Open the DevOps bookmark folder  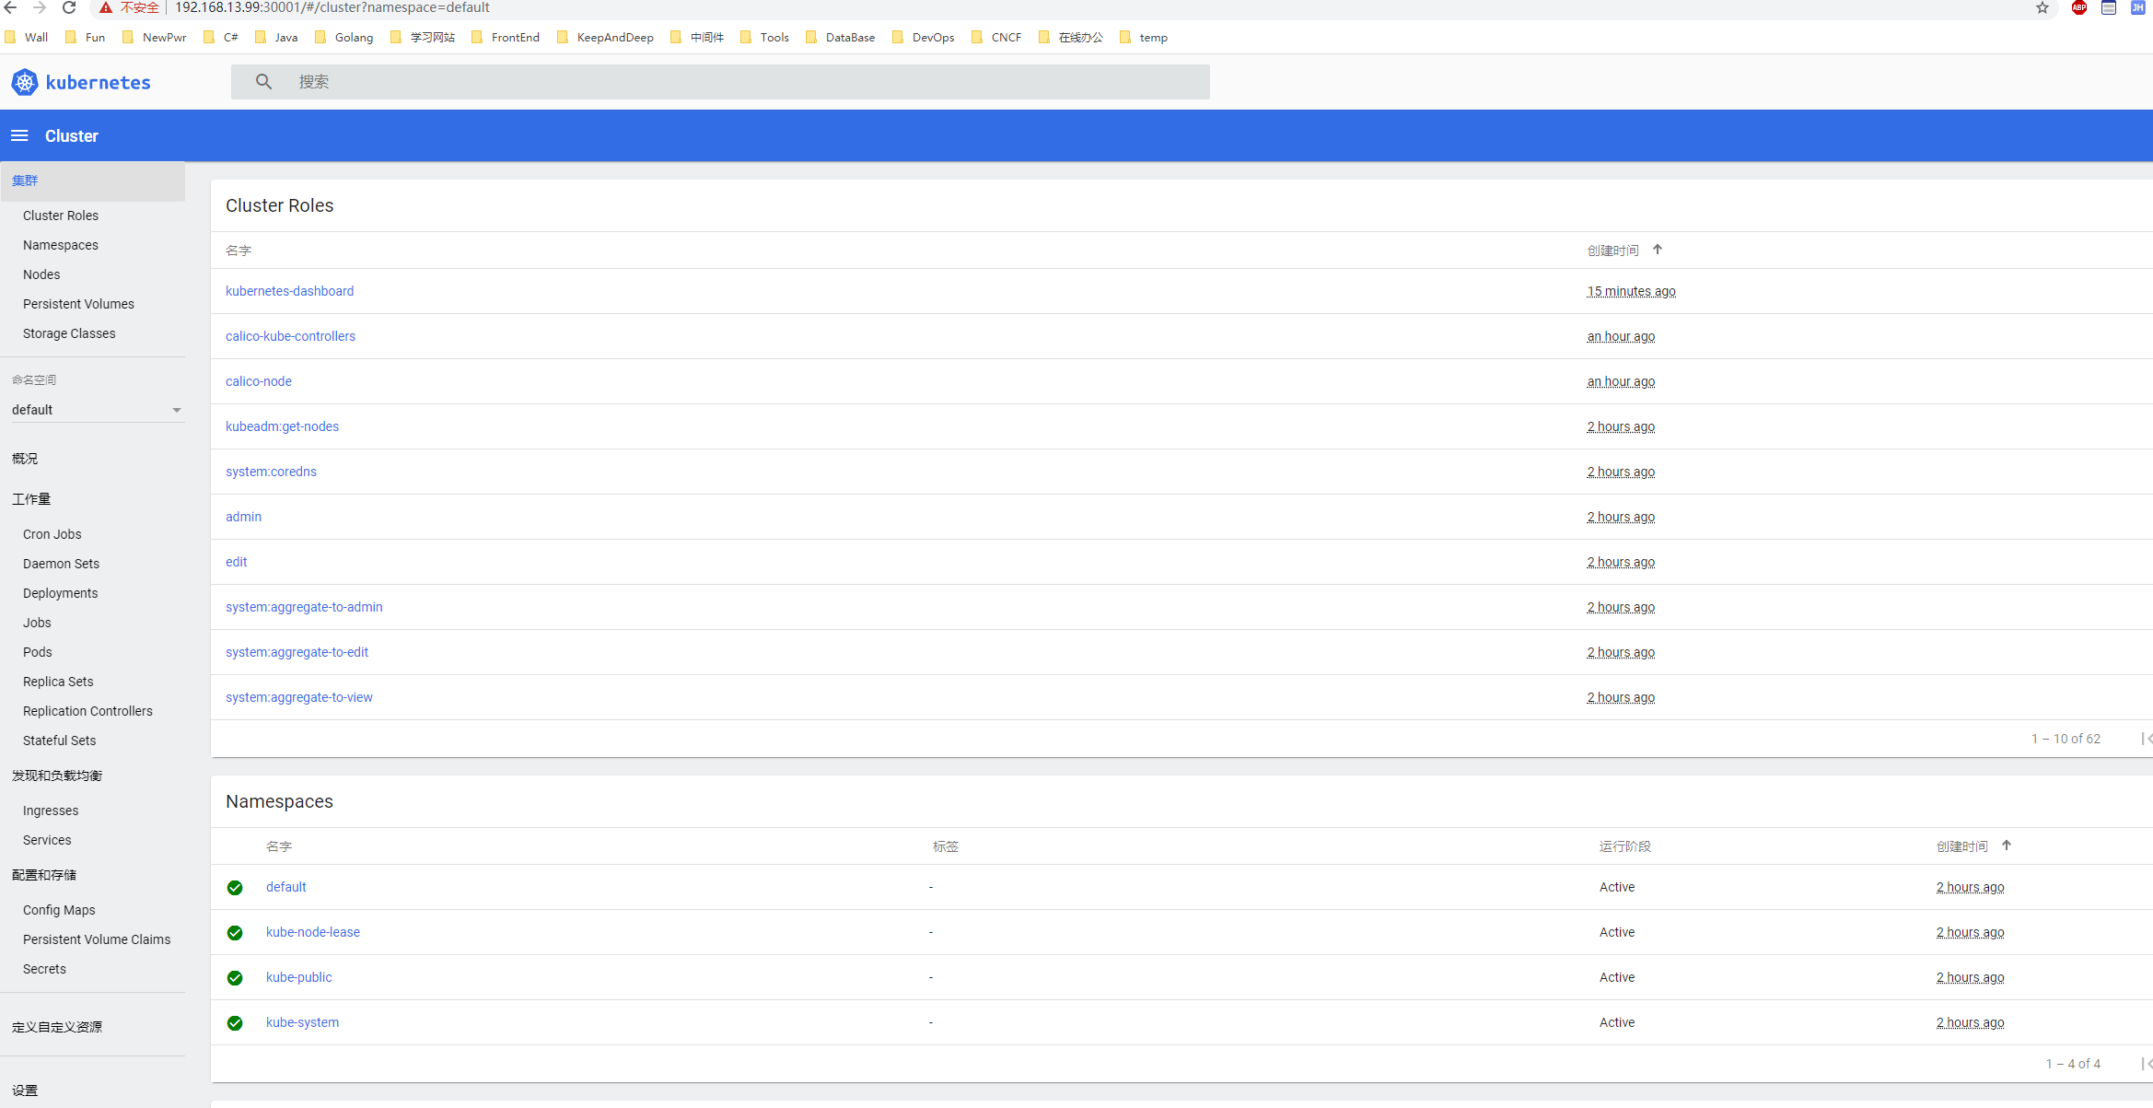[924, 38]
